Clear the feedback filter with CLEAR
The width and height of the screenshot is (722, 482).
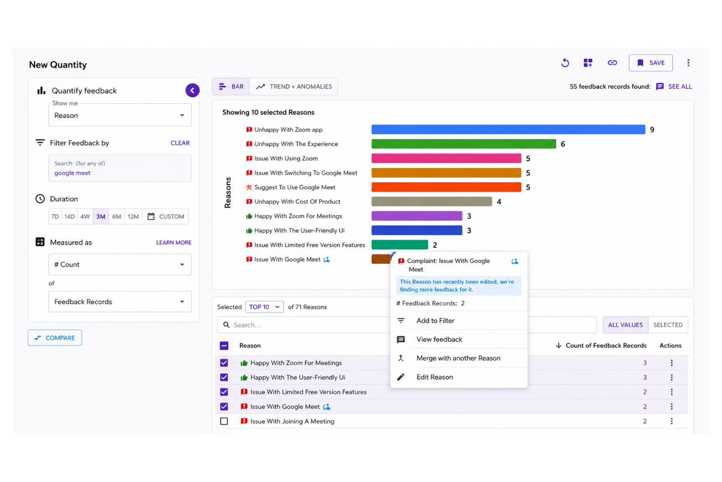tap(180, 143)
